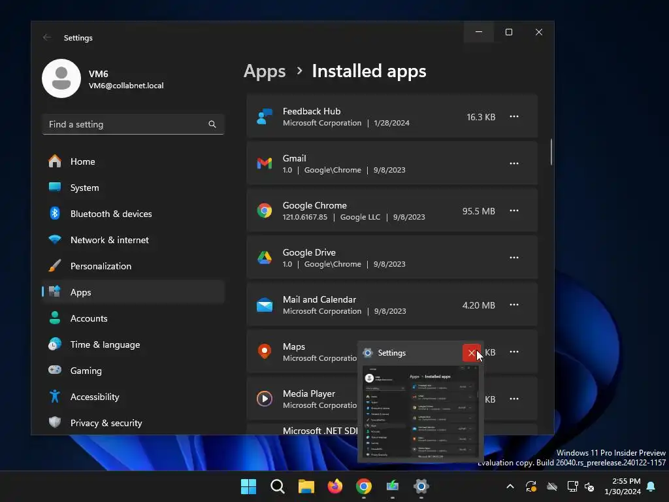This screenshot has height=502, width=669.
Task: Go to Bluetooth & devices
Action: coord(133,214)
